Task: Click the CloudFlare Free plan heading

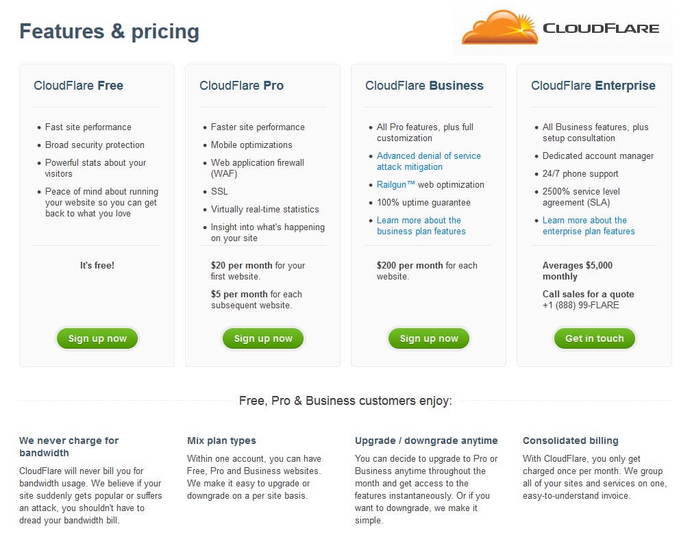Action: [79, 86]
